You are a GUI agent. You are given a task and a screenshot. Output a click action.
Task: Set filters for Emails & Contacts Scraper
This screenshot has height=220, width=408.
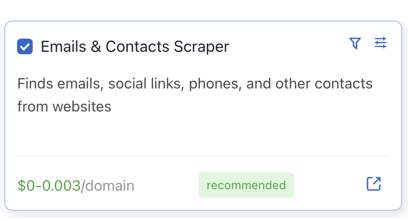pyautogui.click(x=355, y=43)
